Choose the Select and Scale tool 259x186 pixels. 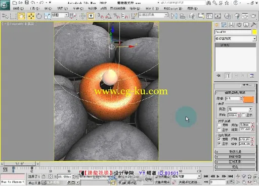coord(47,16)
